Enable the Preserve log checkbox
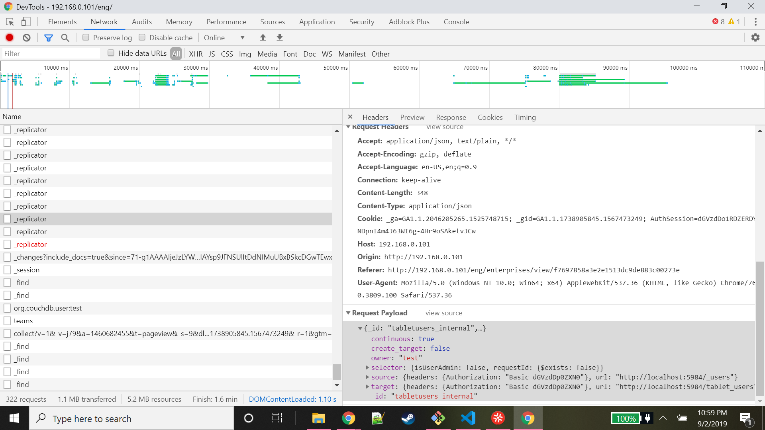This screenshot has height=430, width=765. click(x=86, y=37)
